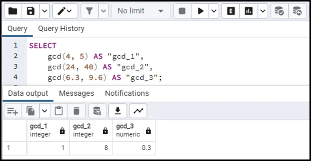The image size is (311, 161).
Task: Expand the Save File dropdown arrow
Action: tap(44, 11)
